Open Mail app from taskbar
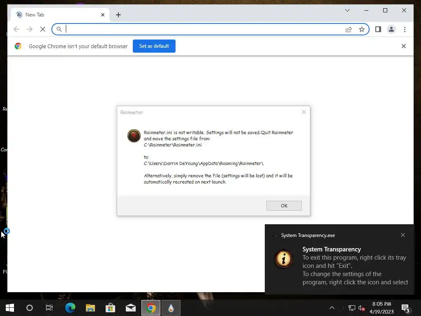 pos(131,308)
